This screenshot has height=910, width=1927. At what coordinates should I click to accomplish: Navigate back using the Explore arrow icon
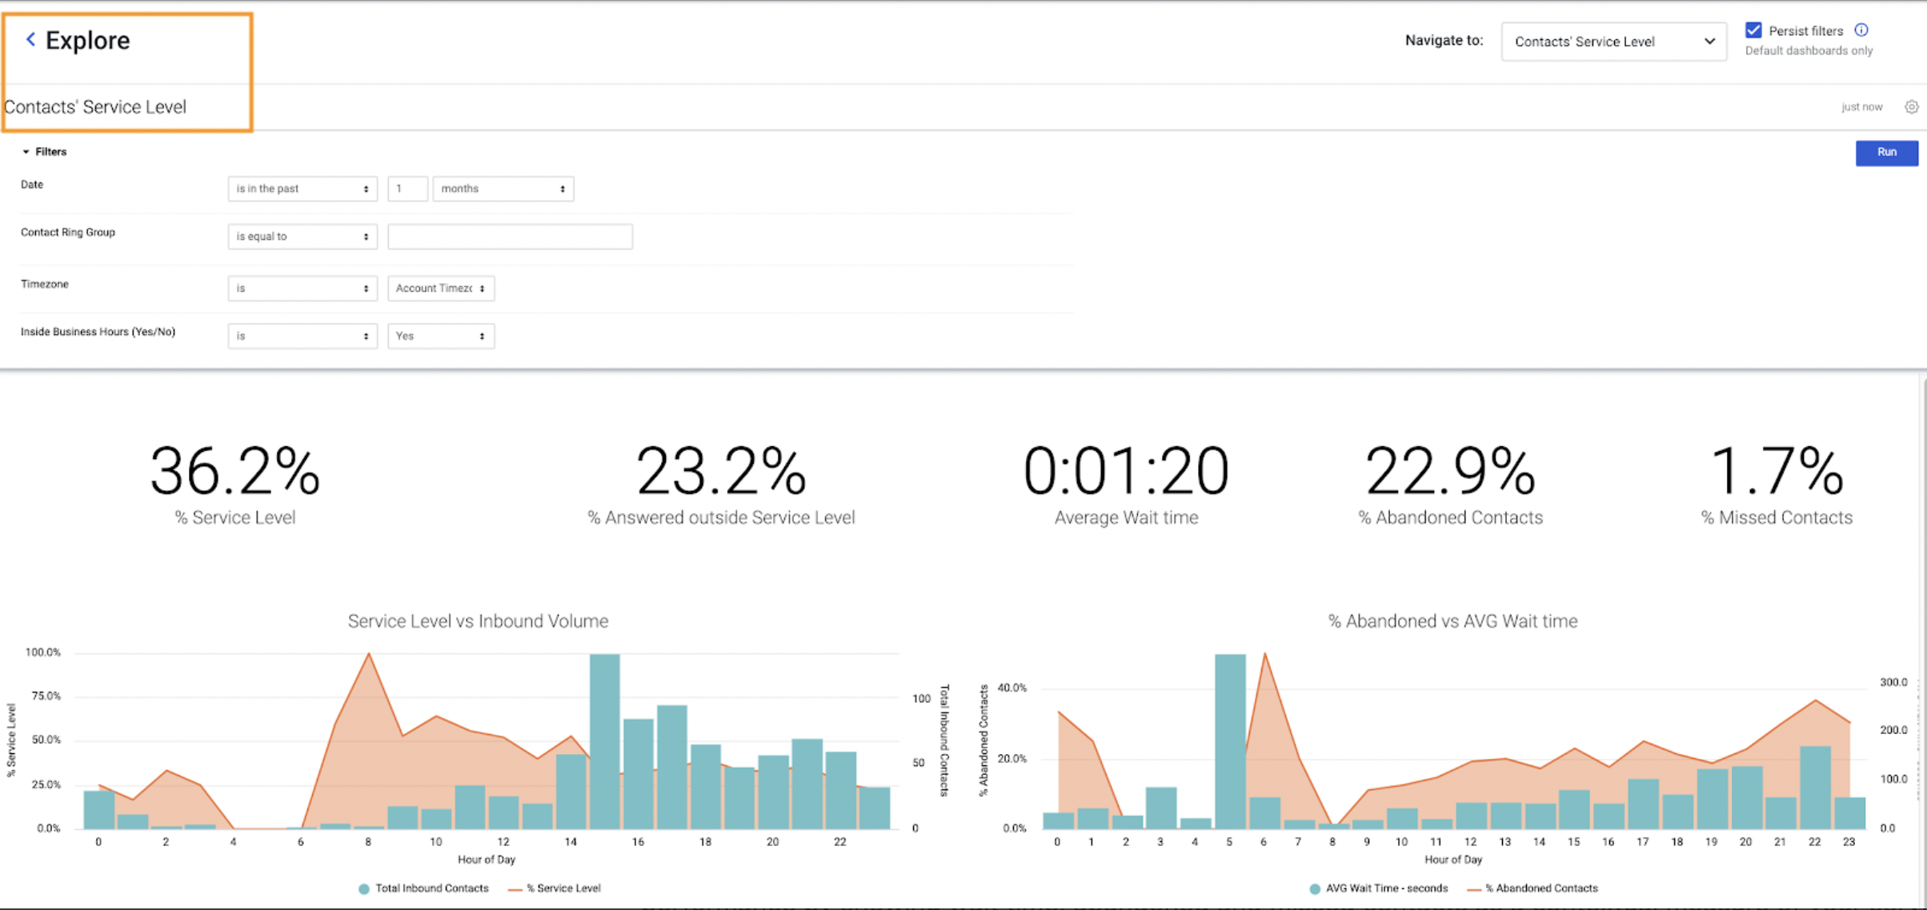pyautogui.click(x=30, y=39)
